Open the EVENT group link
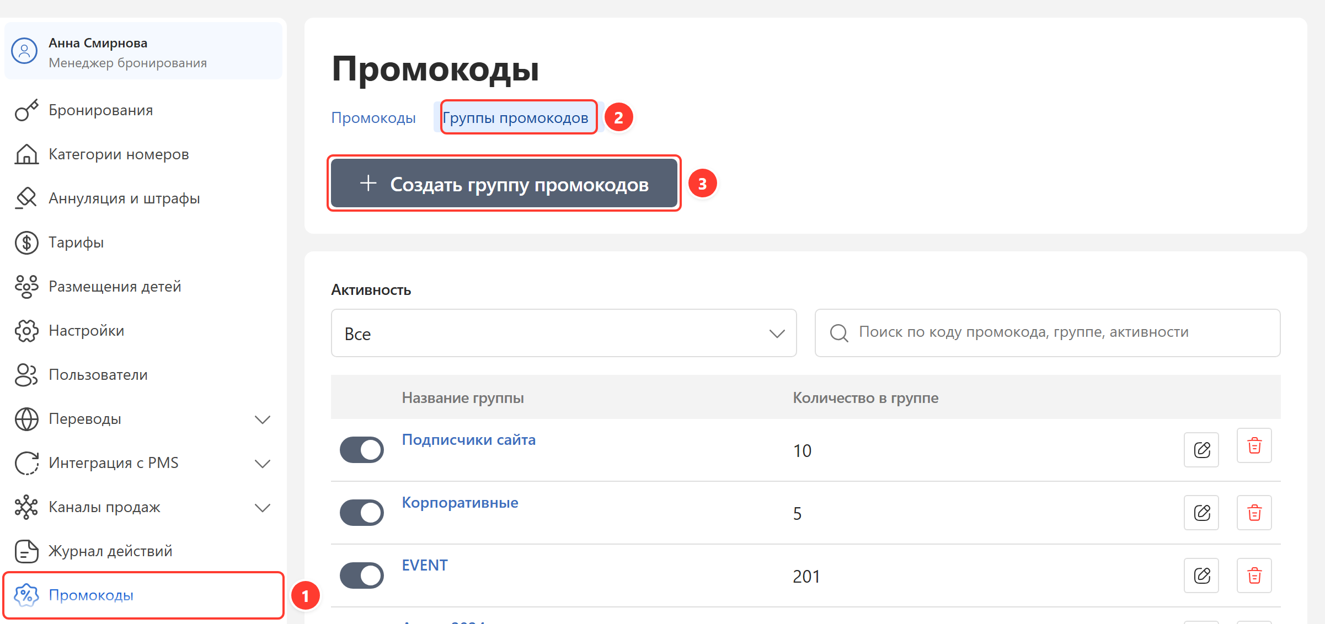Image resolution: width=1325 pixels, height=624 pixels. click(425, 566)
